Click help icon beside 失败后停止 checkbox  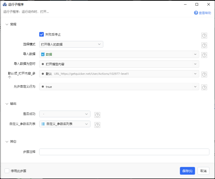(x=204, y=36)
